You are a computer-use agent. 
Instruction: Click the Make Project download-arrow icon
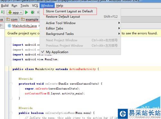pyautogui.click(x=3, y=12)
